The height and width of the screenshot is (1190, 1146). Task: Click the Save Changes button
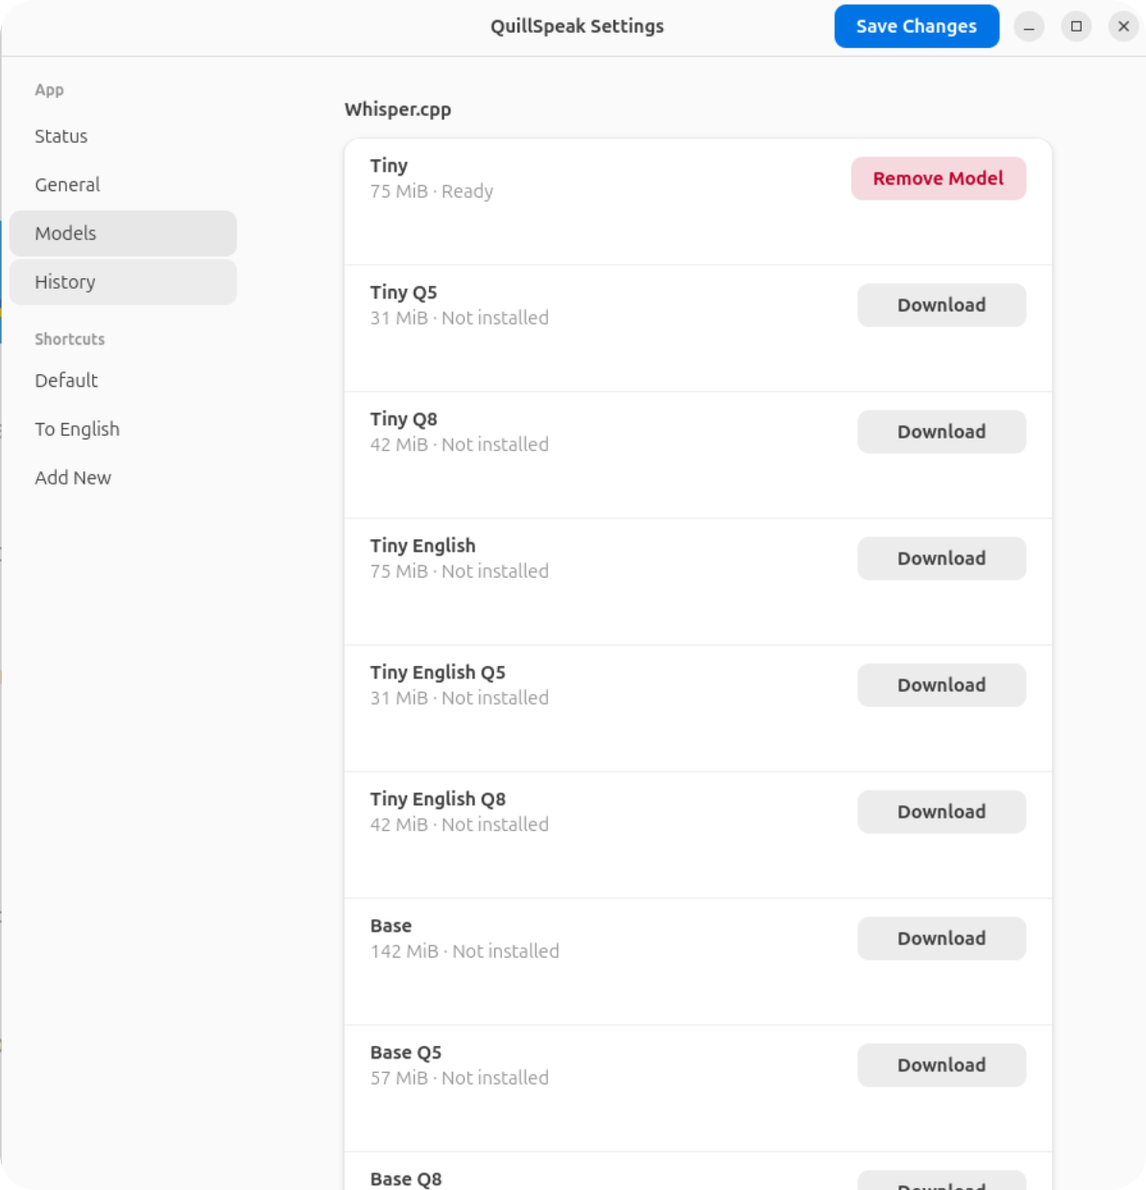point(917,26)
